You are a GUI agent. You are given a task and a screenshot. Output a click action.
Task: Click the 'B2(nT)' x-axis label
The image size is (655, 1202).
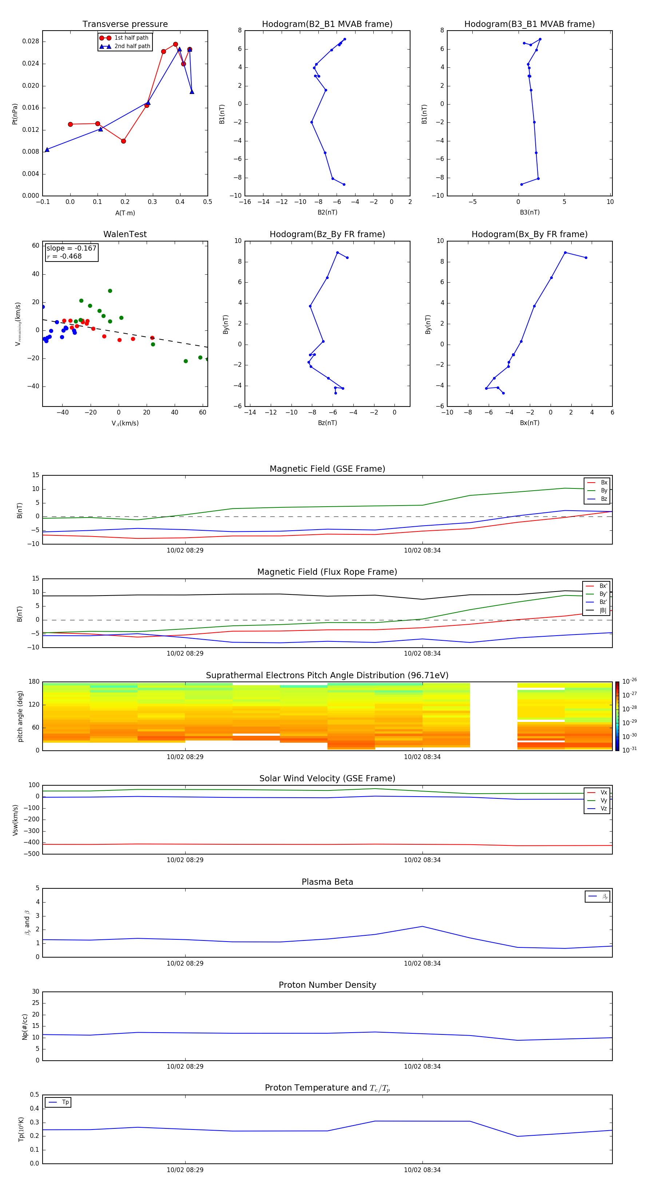[327, 213]
